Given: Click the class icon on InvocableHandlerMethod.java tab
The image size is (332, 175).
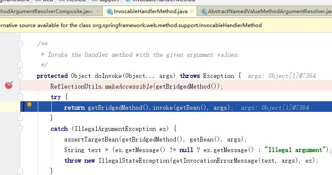Looking at the screenshot, I should click(x=110, y=11).
